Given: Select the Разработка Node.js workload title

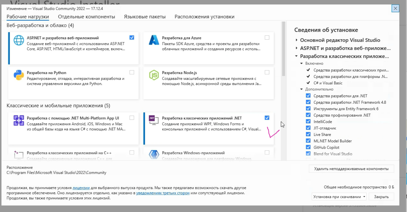Looking at the screenshot, I should 179,73.
